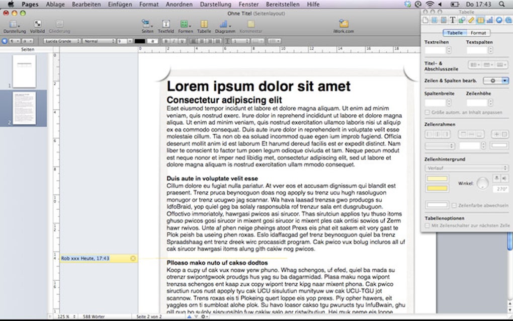
Task: Justify text in the format bar
Action: pos(217,41)
